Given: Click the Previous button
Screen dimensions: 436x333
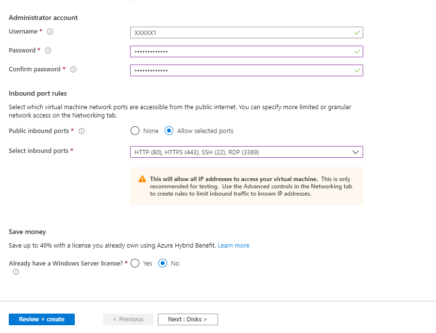Looking at the screenshot, I should click(128, 319).
